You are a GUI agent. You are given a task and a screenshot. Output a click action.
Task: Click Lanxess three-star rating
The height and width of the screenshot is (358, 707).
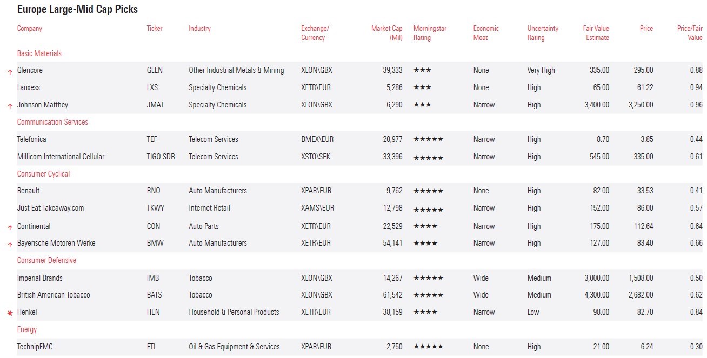pos(422,87)
